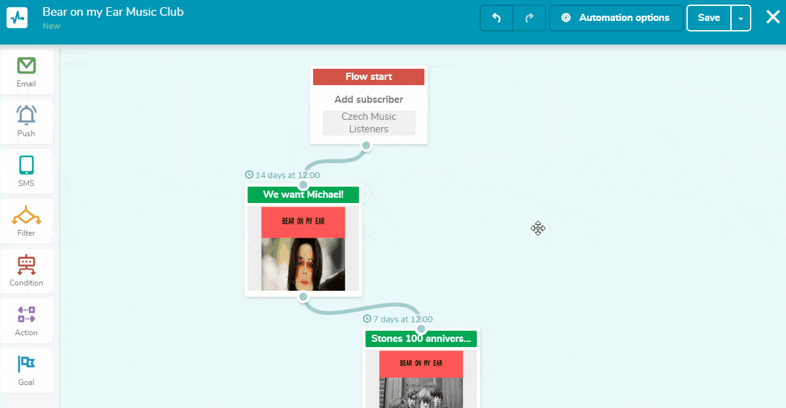This screenshot has width=786, height=408.
Task: Click the '14 days at 12:00' delay label
Action: pos(282,175)
